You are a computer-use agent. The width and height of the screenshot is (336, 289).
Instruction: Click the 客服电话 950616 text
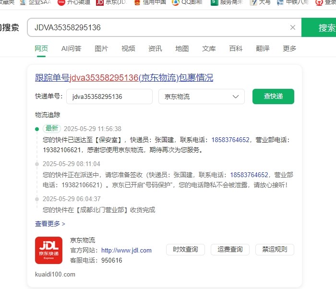point(96,261)
